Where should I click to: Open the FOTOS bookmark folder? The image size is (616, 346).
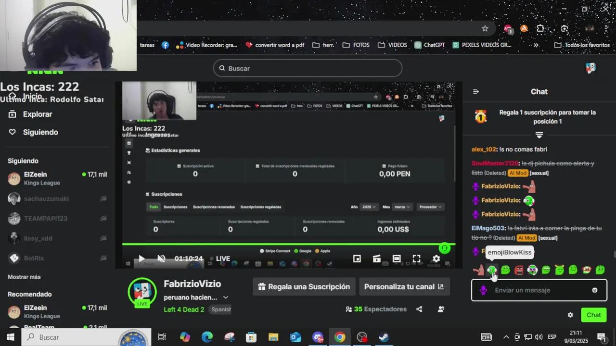tap(356, 45)
